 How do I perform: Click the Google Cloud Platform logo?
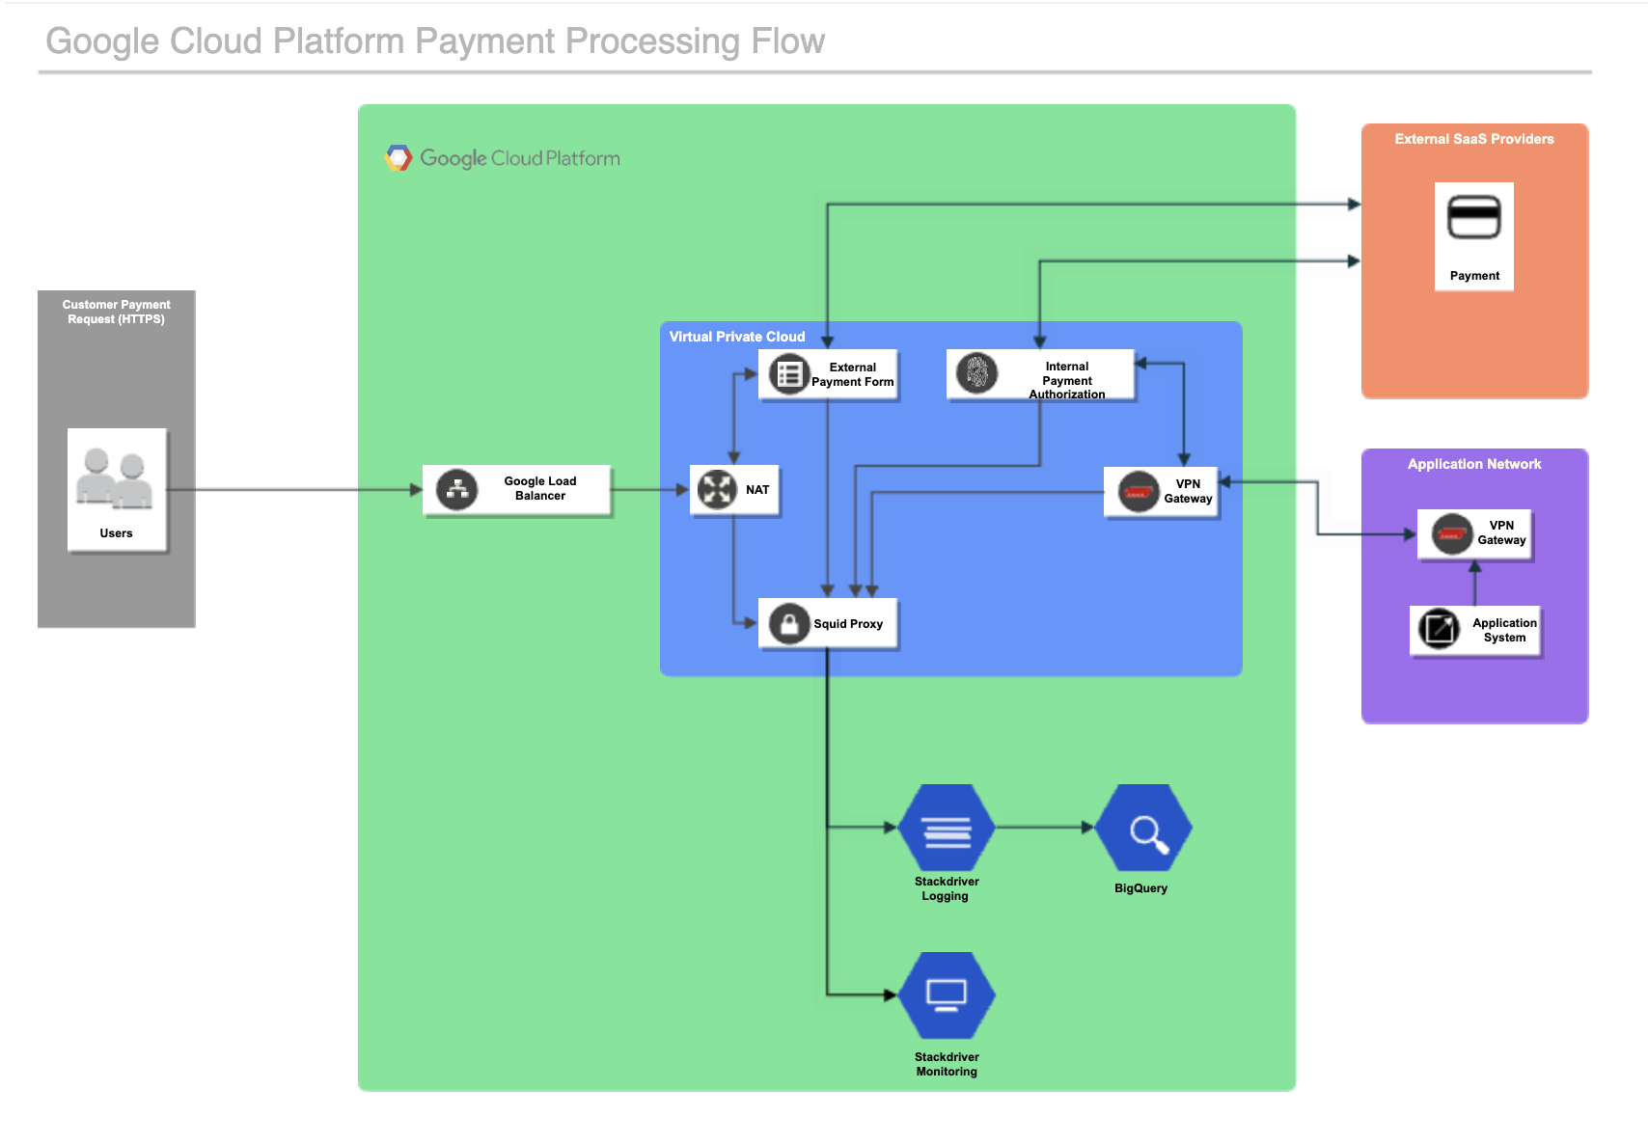398,158
